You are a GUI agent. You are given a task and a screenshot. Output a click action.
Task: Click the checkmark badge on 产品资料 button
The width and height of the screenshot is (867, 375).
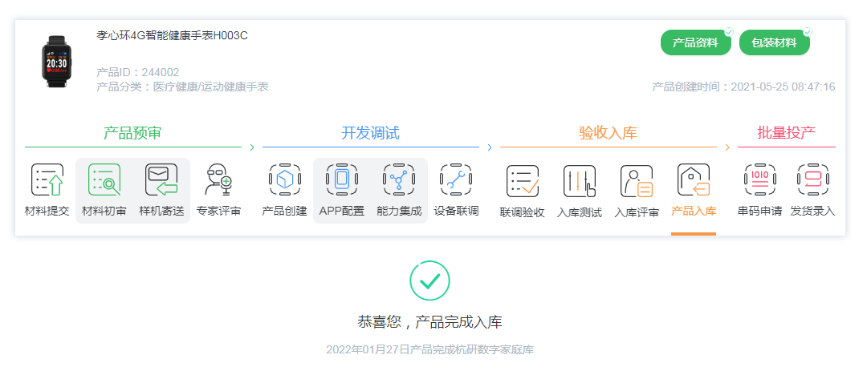(729, 32)
